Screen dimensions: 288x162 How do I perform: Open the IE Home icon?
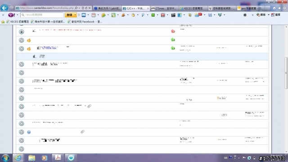pos(274,8)
